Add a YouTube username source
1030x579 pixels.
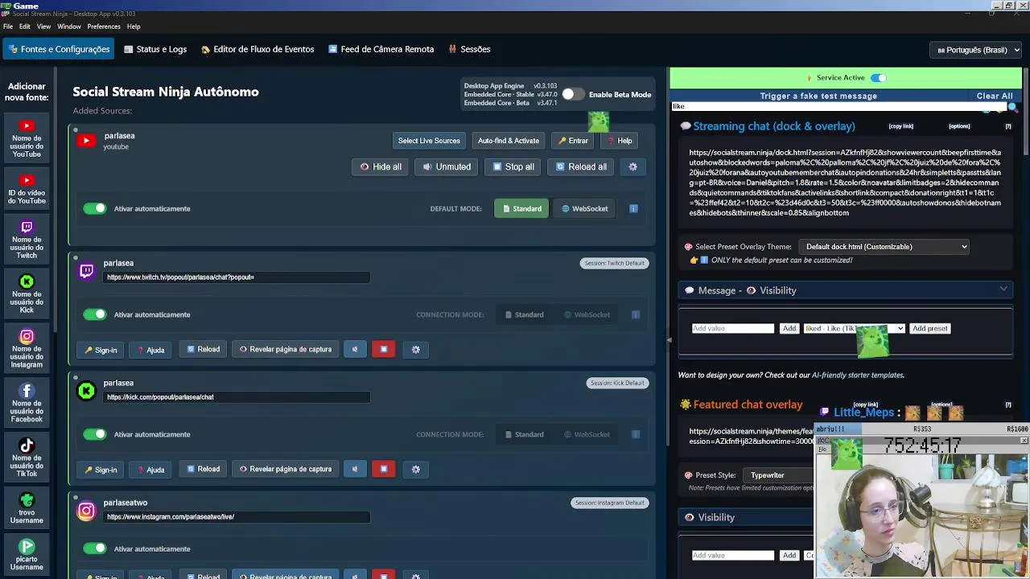point(27,138)
